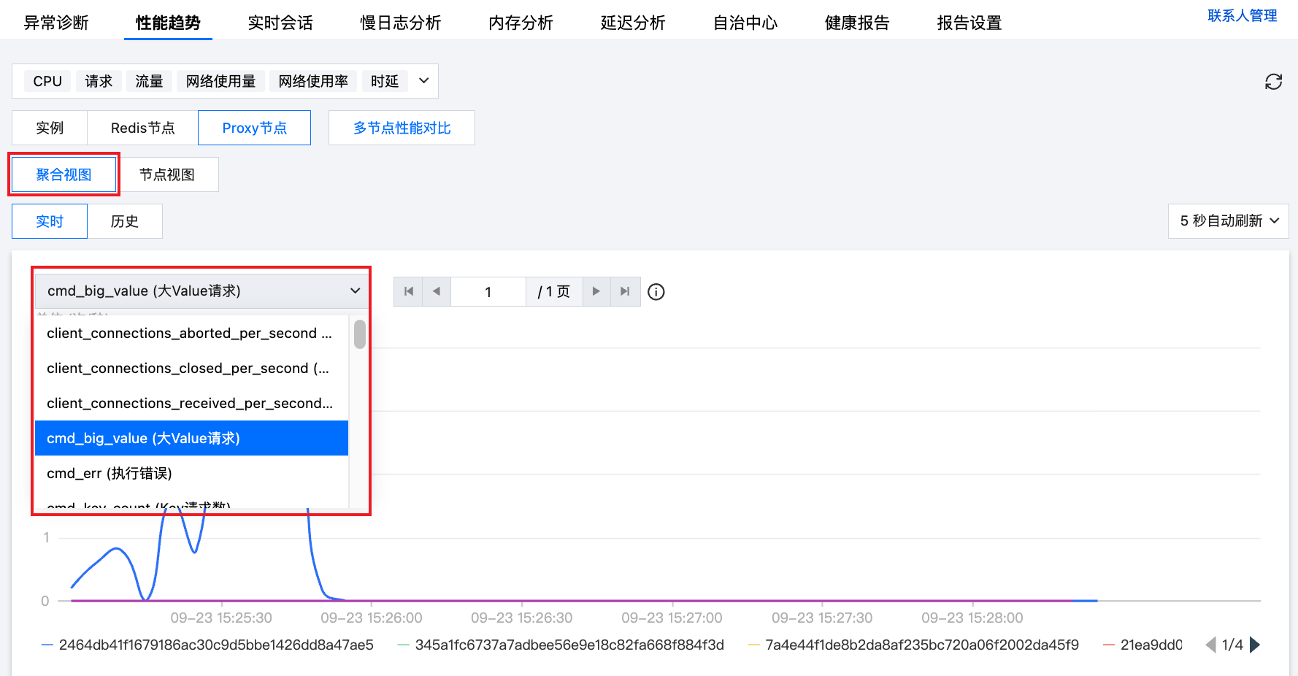Switch to 节点视图 node view
The height and width of the screenshot is (676, 1298).
[x=167, y=174]
